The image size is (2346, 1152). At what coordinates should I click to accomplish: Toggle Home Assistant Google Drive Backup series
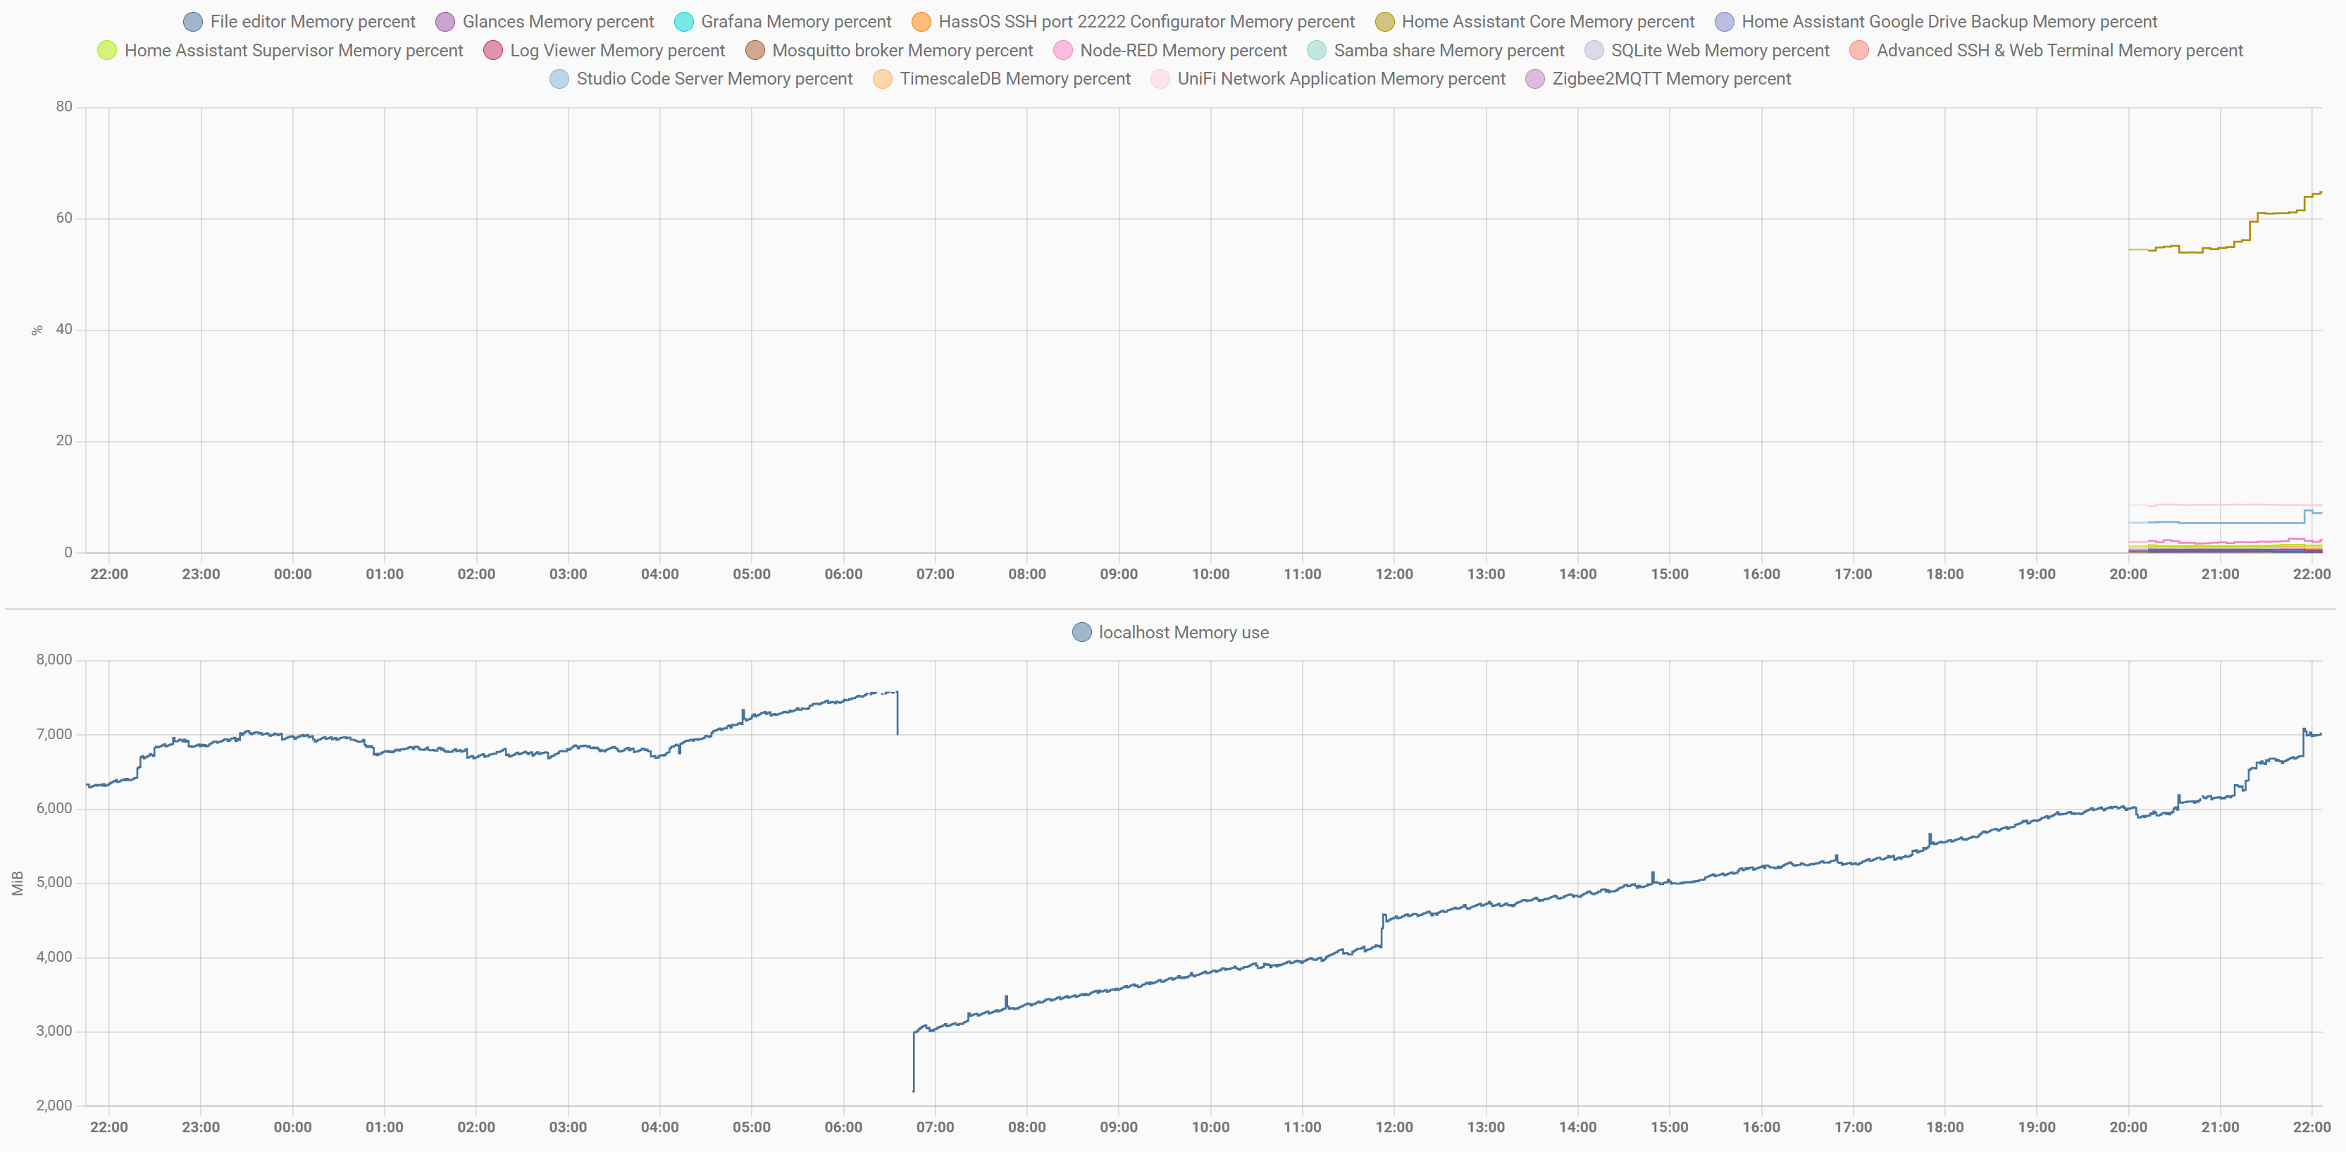1935,22
